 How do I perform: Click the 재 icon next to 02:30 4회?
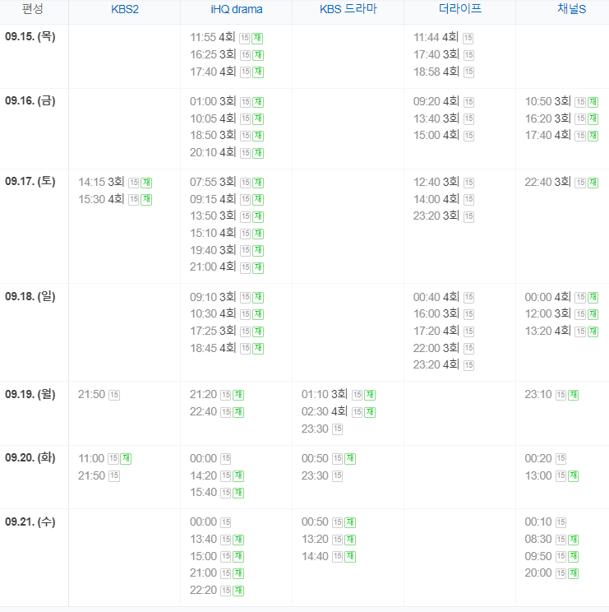click(x=370, y=412)
